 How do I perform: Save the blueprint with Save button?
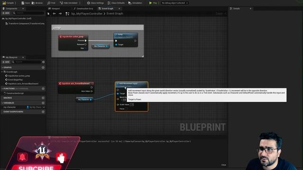(x=26, y=3)
